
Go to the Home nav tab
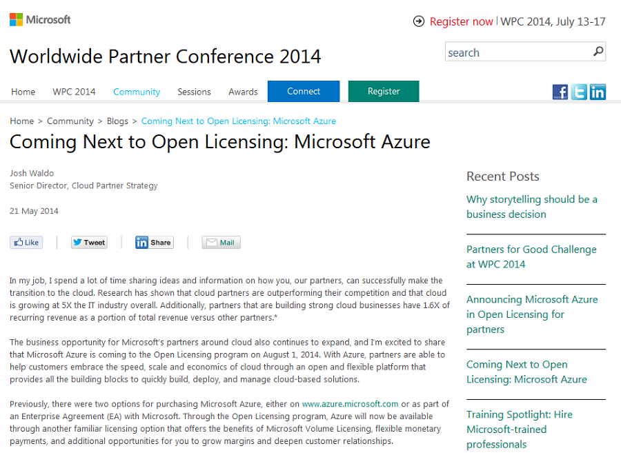click(23, 92)
